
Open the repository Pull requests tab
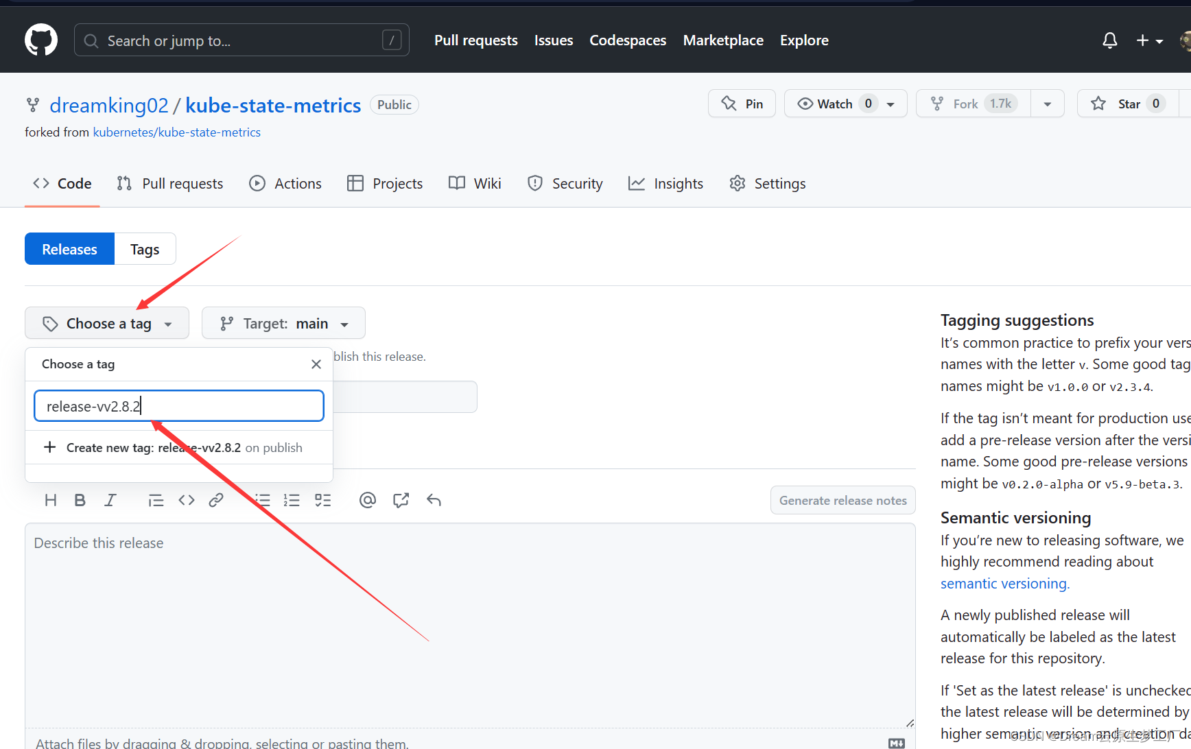coord(170,184)
